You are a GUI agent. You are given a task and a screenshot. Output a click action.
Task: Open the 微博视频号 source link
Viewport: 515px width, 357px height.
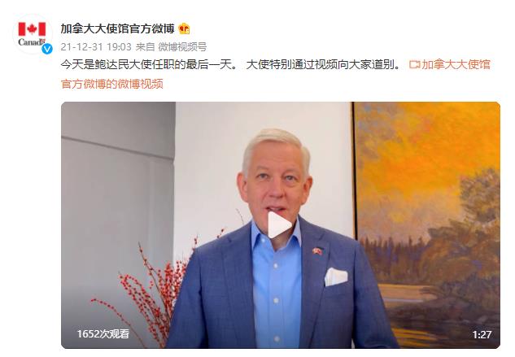(x=182, y=47)
